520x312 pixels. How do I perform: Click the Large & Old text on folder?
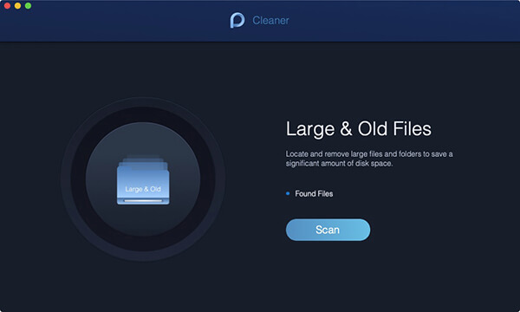143,189
